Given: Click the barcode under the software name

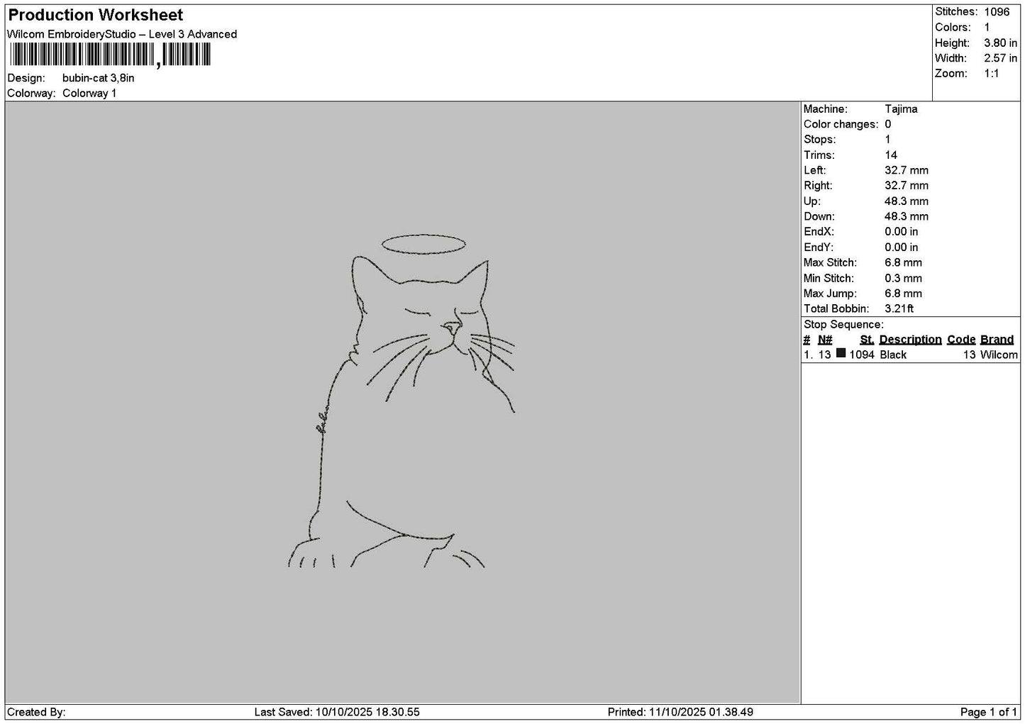Looking at the screenshot, I should click(109, 55).
